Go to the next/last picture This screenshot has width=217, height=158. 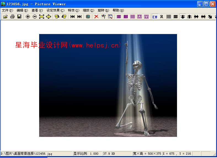pyautogui.click(x=79, y=17)
